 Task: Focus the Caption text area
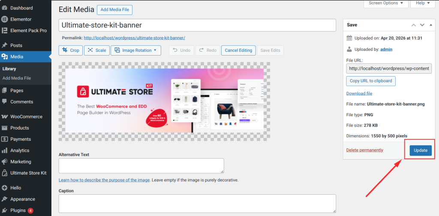(197, 204)
